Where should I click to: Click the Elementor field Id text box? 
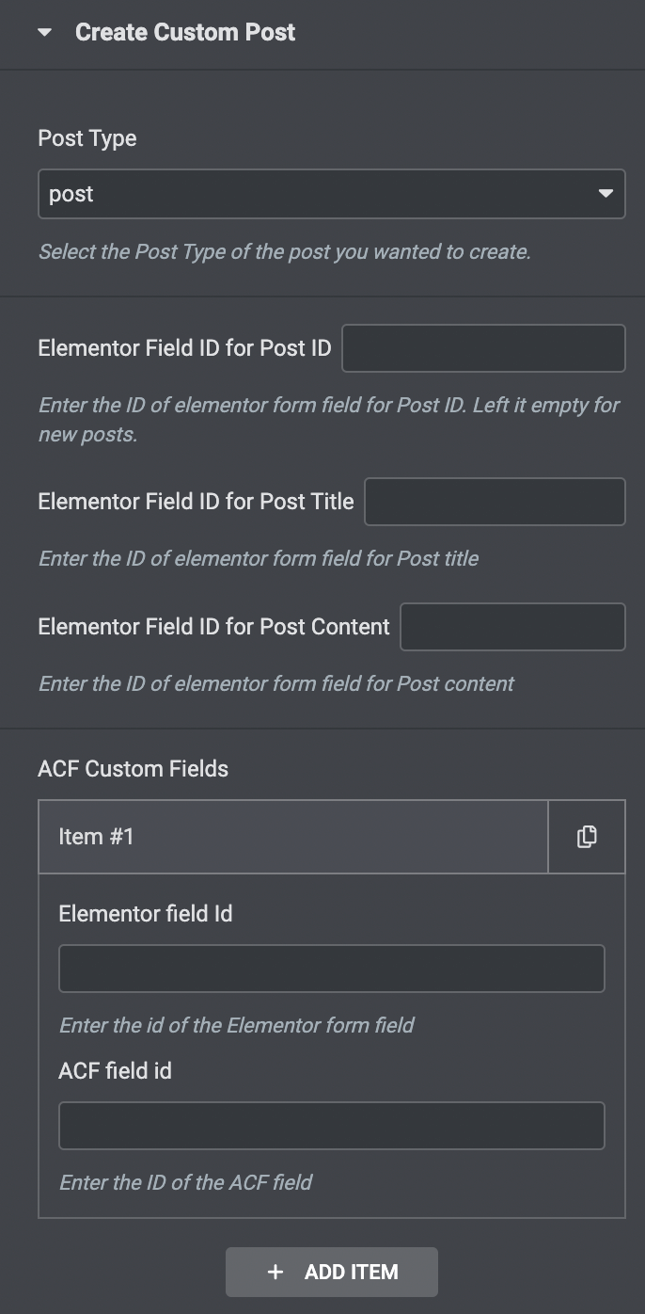point(331,969)
